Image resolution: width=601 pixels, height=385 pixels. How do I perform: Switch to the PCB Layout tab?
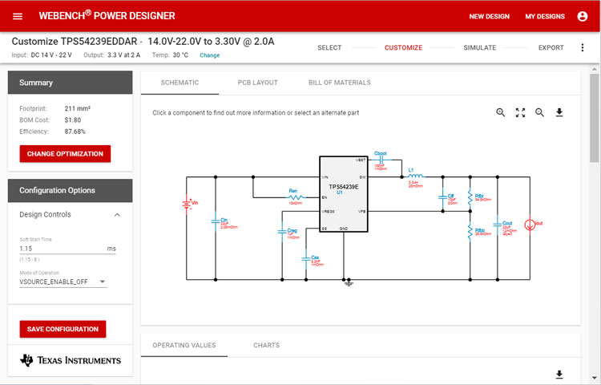coord(257,83)
